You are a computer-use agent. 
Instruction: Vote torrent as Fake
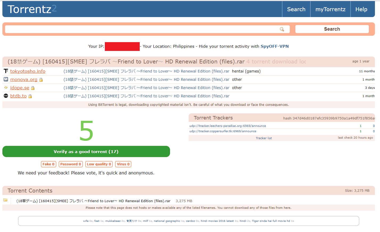48,164
